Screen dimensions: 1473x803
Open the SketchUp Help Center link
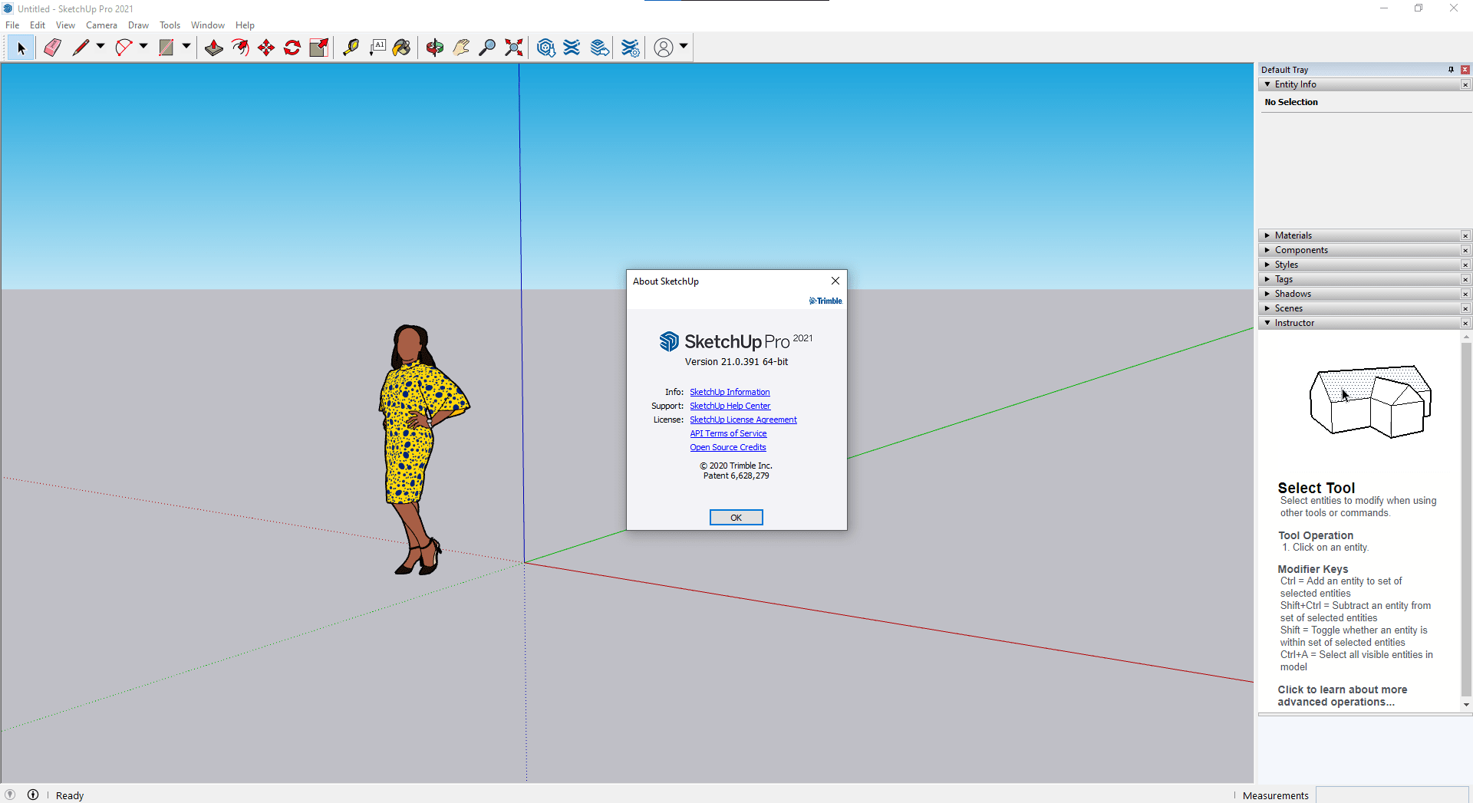point(730,406)
